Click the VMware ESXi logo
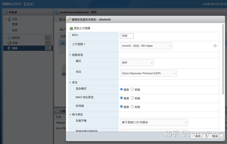This screenshot has width=227, height=144. point(18,4)
